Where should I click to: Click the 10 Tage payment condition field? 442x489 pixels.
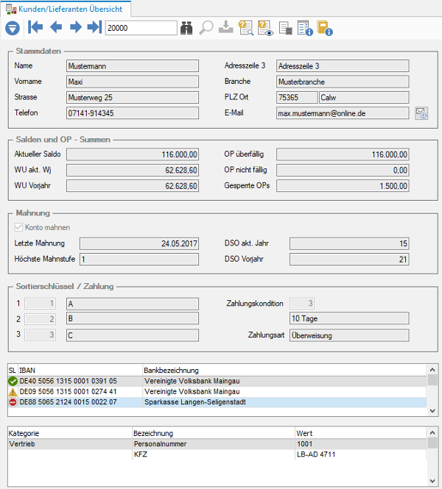point(349,318)
